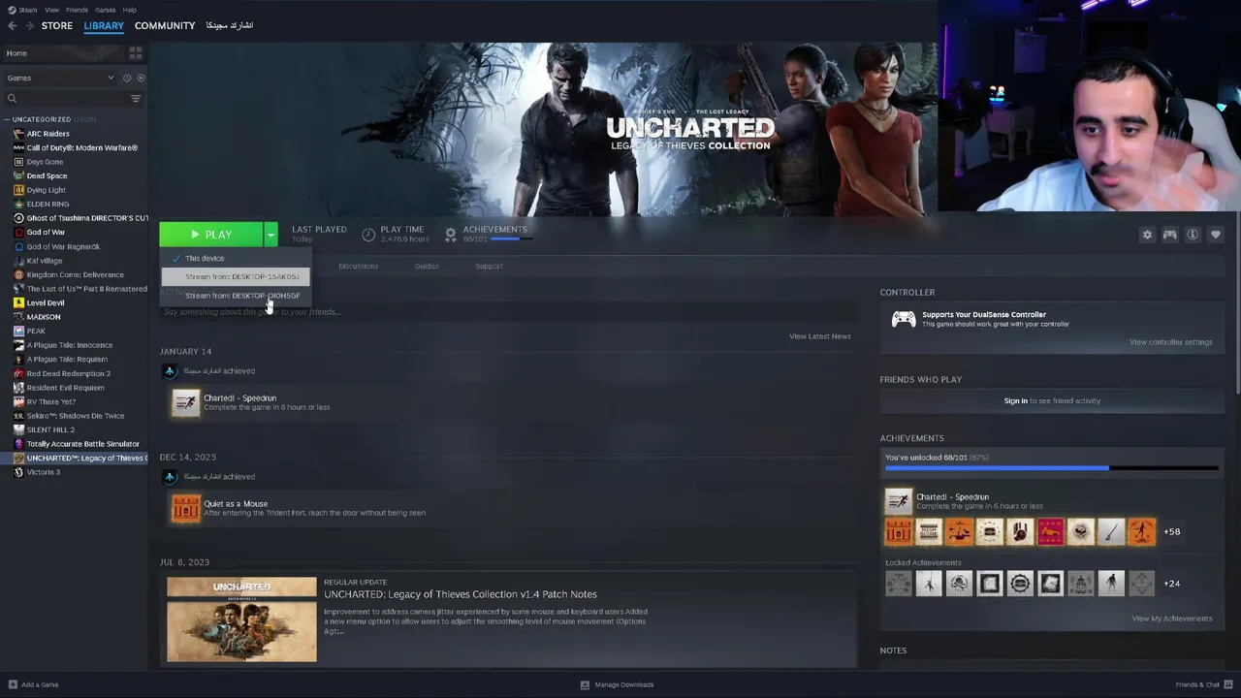Show the +58 more unlocked achievements
The image size is (1241, 698).
point(1171,531)
